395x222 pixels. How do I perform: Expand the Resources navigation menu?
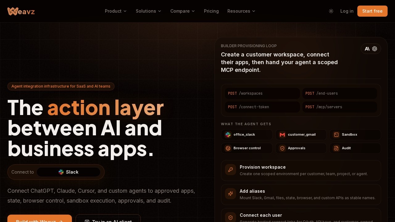[241, 11]
